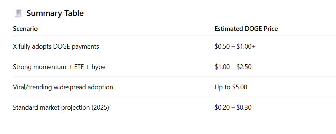Select Viral/trending widespread adoption cell
The image size is (336, 134).
(x=63, y=87)
